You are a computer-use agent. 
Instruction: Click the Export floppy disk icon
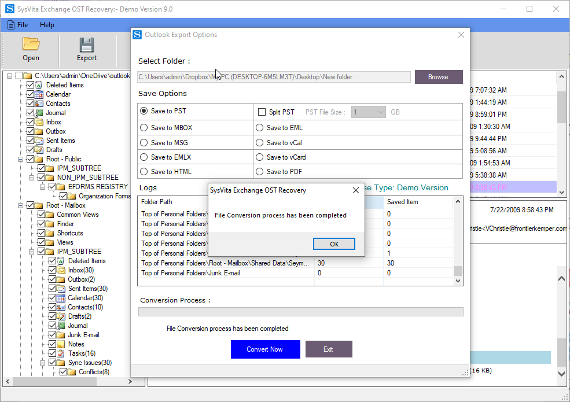(87, 45)
